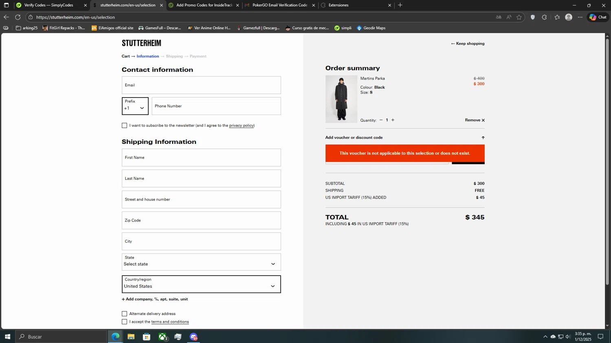Viewport: 611px width, 343px height.
Task: Click the Email input field
Action: (201, 85)
